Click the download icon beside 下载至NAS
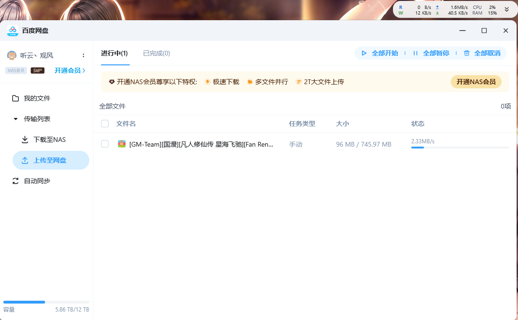 tap(25, 140)
